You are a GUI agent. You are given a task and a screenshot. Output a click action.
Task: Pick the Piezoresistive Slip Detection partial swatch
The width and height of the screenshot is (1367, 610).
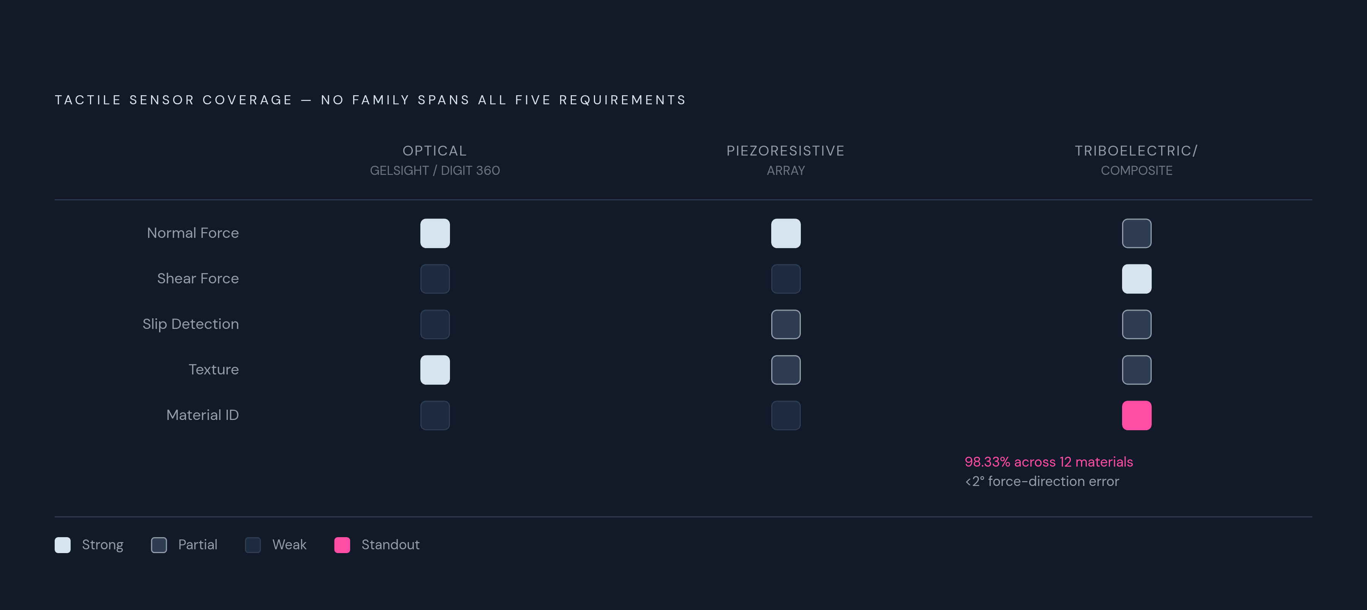click(785, 324)
